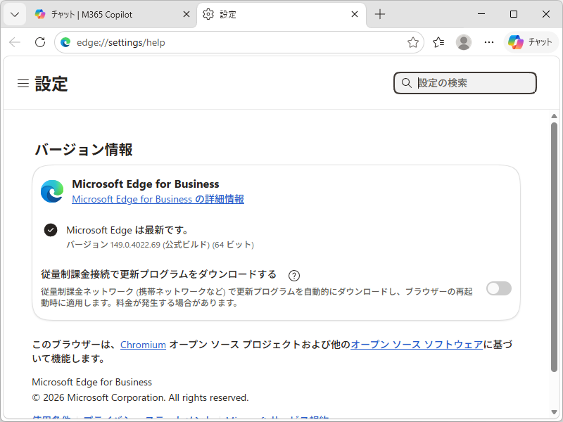The image size is (563, 422).
Task: Click the search magnifier icon
Action: pos(406,83)
